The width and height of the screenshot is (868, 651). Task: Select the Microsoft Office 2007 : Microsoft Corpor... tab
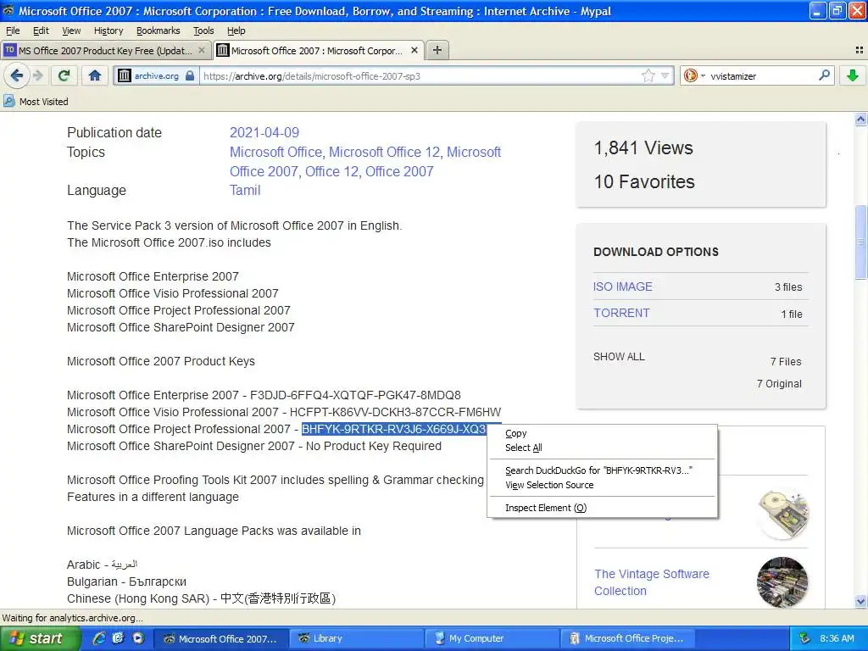click(x=316, y=50)
